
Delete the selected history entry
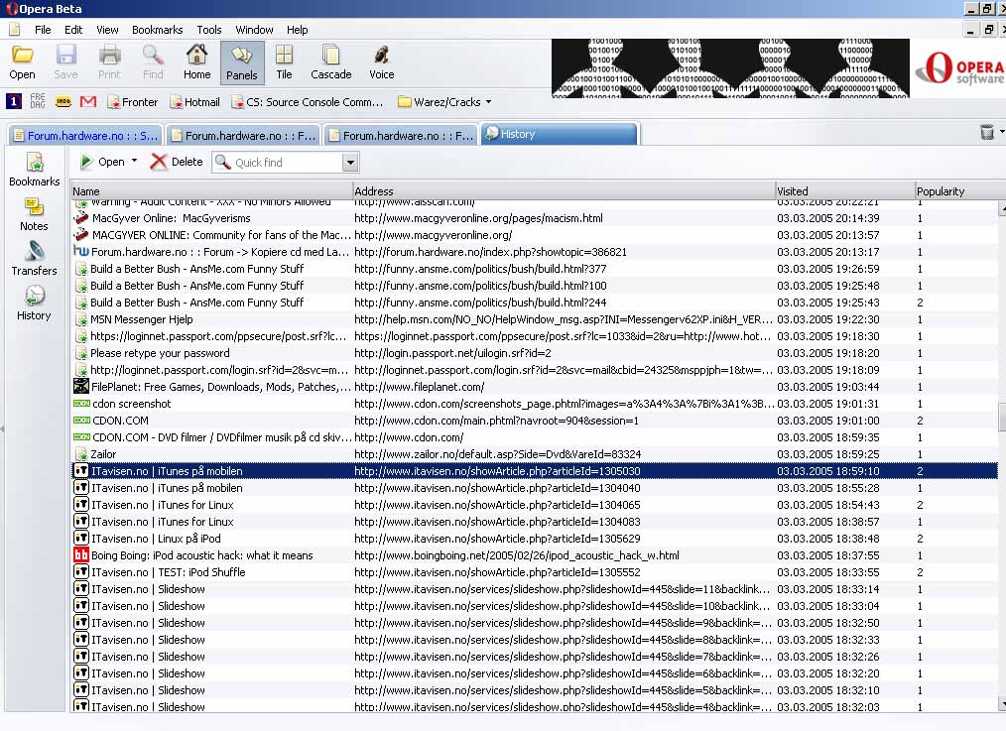point(177,162)
